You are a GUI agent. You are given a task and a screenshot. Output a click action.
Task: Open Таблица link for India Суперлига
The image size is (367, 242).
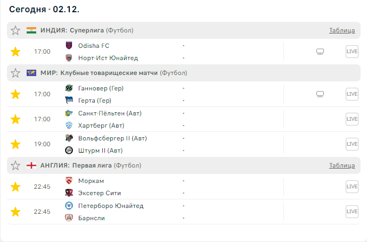pyautogui.click(x=342, y=30)
